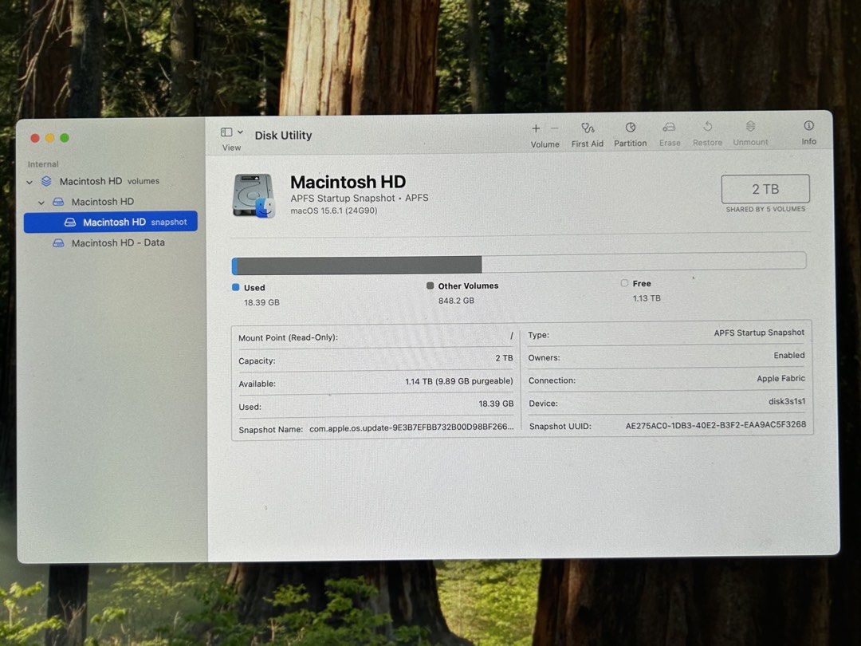Click the Mount Point (Read-Only) label

(x=288, y=337)
